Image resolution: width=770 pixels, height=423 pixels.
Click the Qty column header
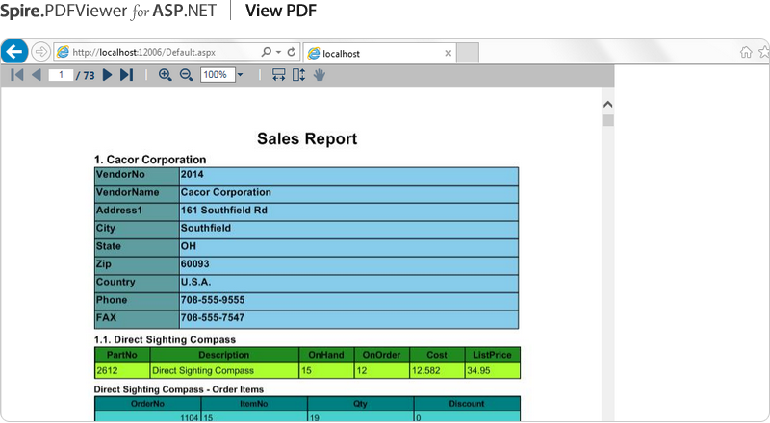pos(360,404)
